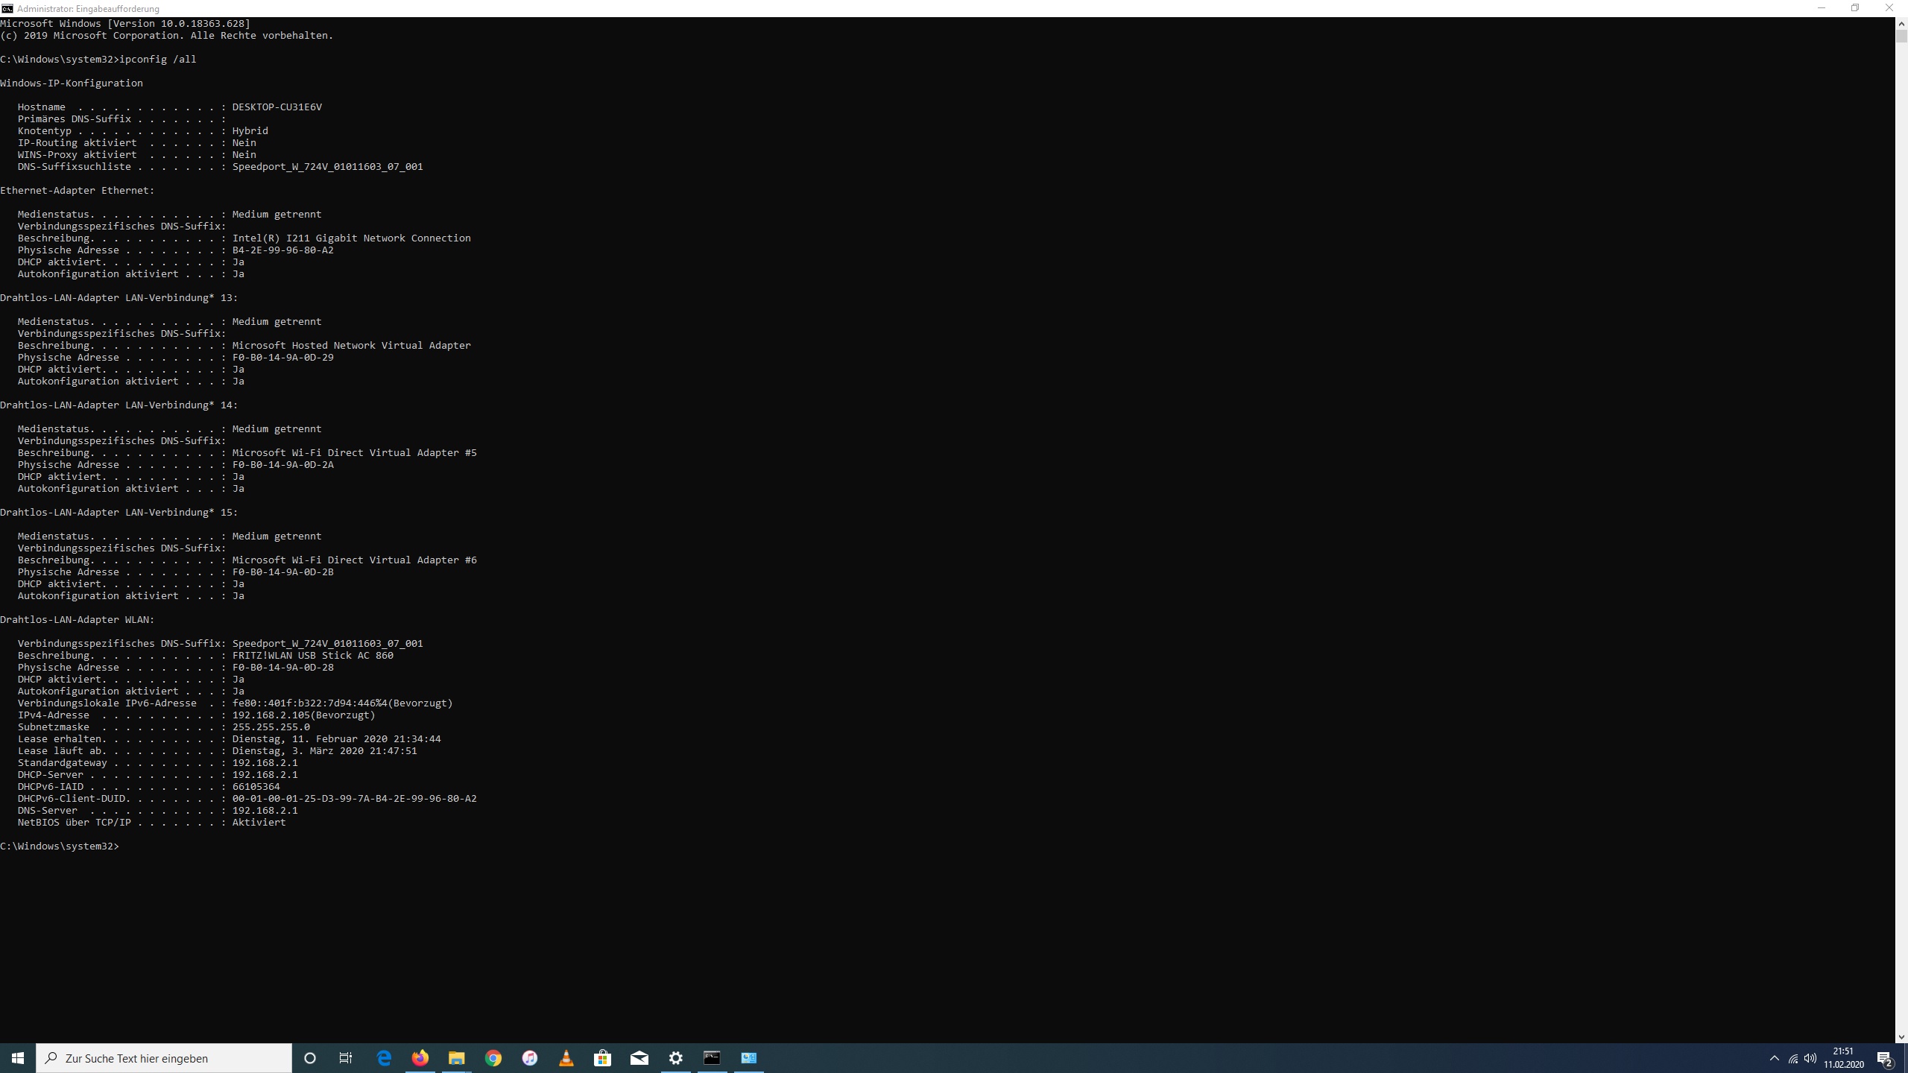
Task: Launch Google Chrome from taskbar
Action: 493,1058
